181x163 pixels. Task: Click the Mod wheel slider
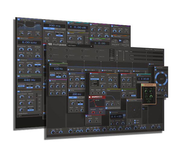coord(124,56)
